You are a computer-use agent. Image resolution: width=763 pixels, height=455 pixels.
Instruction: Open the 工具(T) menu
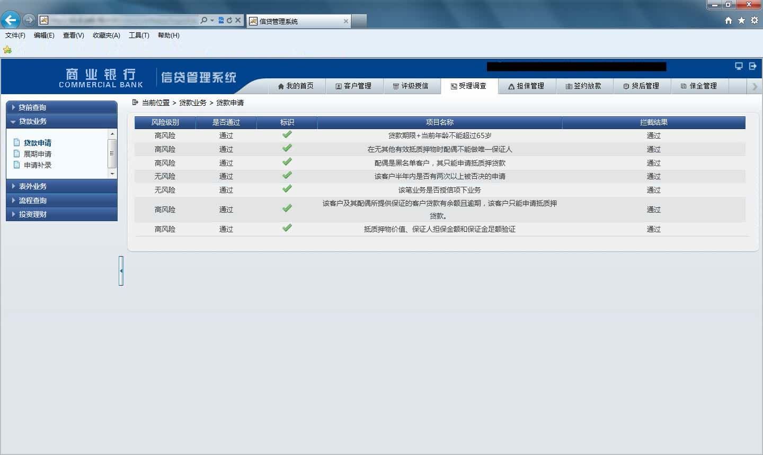pyautogui.click(x=139, y=35)
